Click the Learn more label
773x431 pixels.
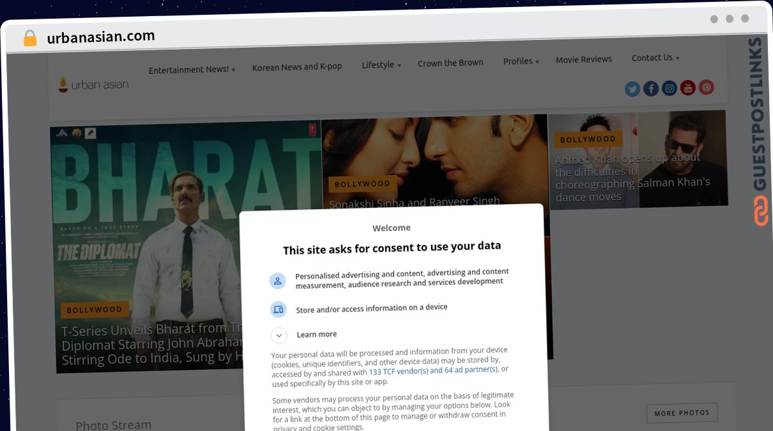(317, 335)
